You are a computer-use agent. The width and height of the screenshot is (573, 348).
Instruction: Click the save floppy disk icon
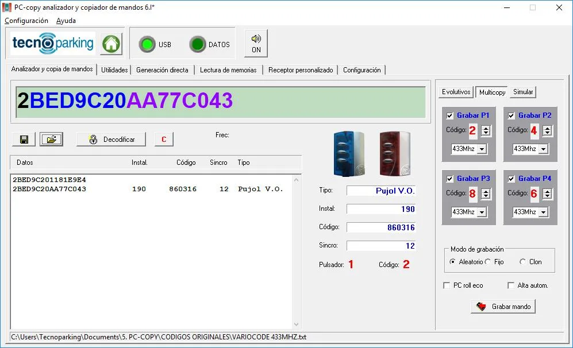pos(24,139)
